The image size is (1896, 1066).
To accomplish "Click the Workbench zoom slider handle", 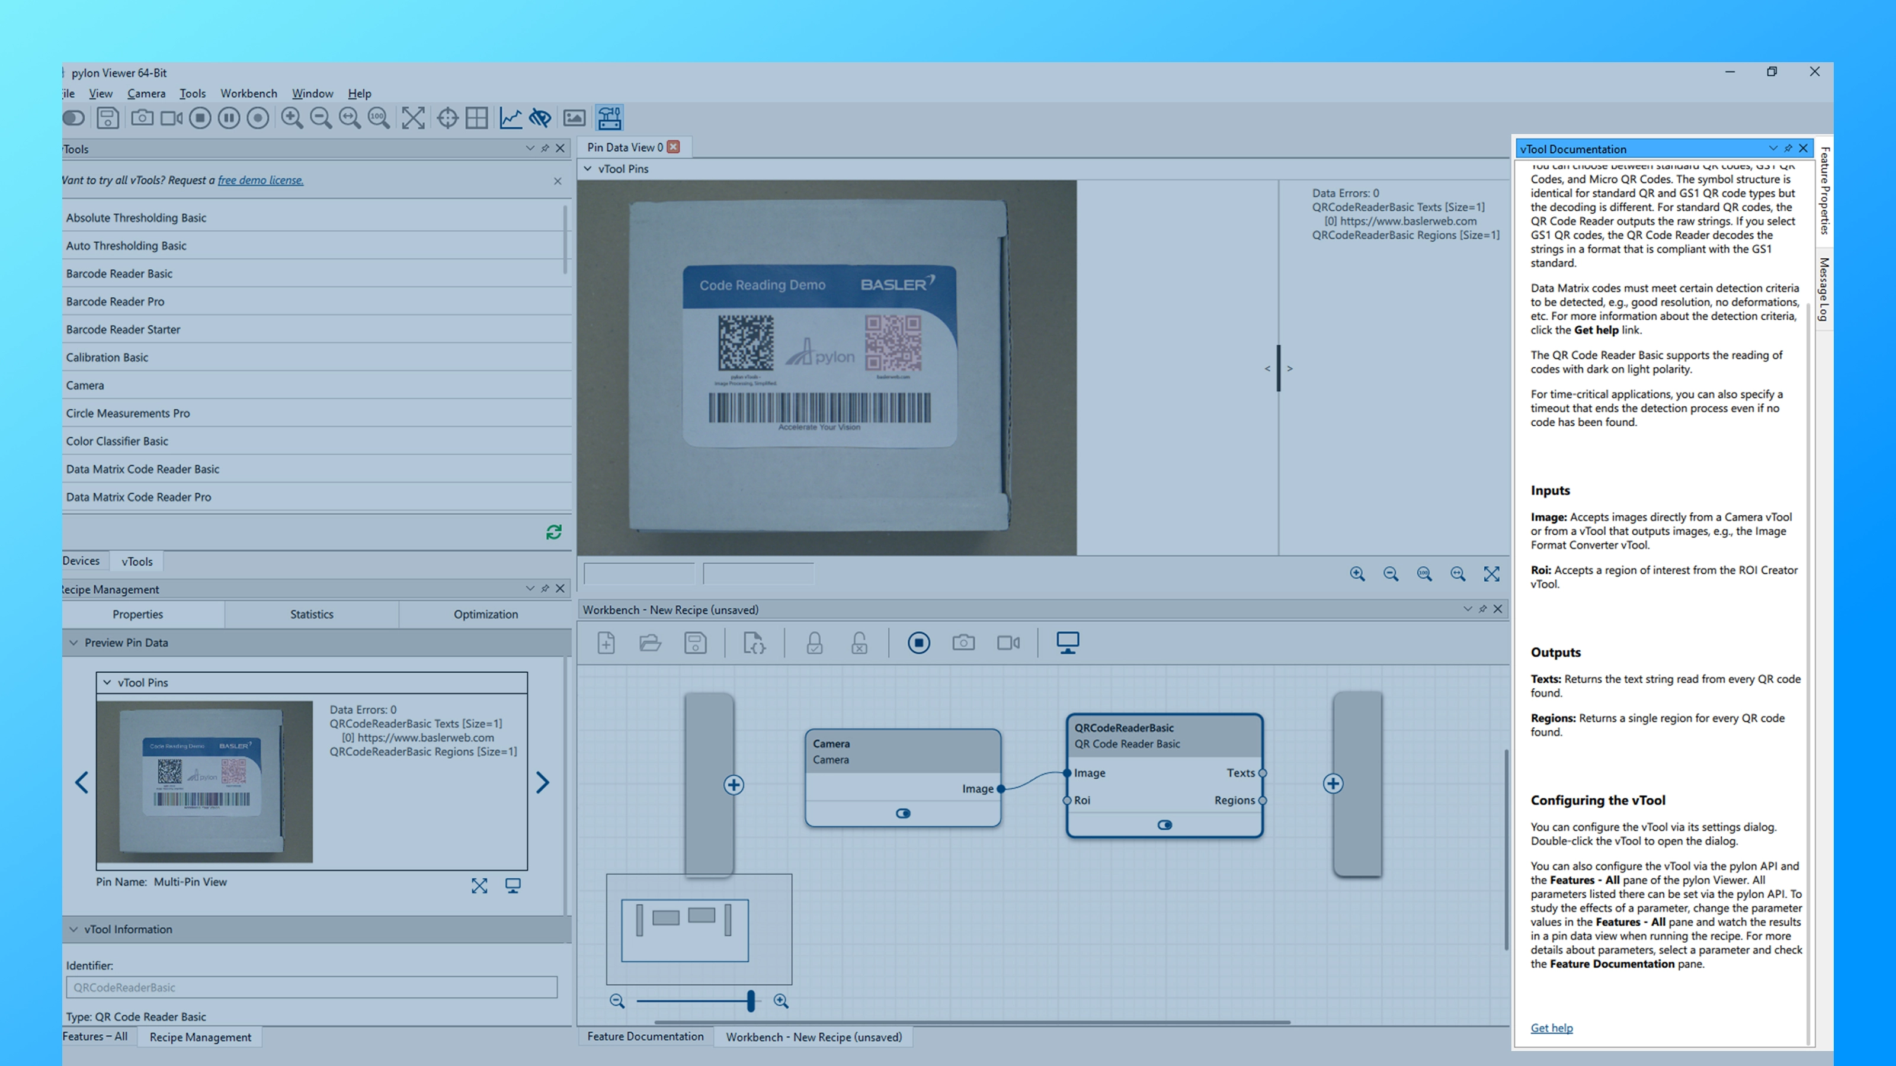I will (751, 1000).
